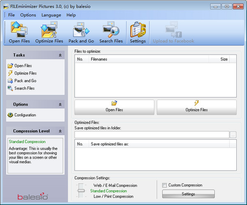Click the Filenames column header
The width and height of the screenshot is (247, 205).
click(x=149, y=59)
